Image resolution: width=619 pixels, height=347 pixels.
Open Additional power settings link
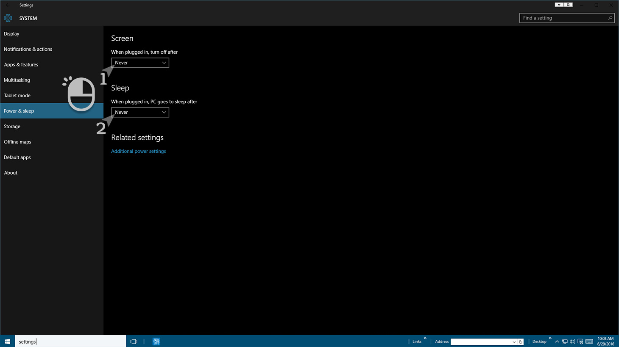(138, 151)
